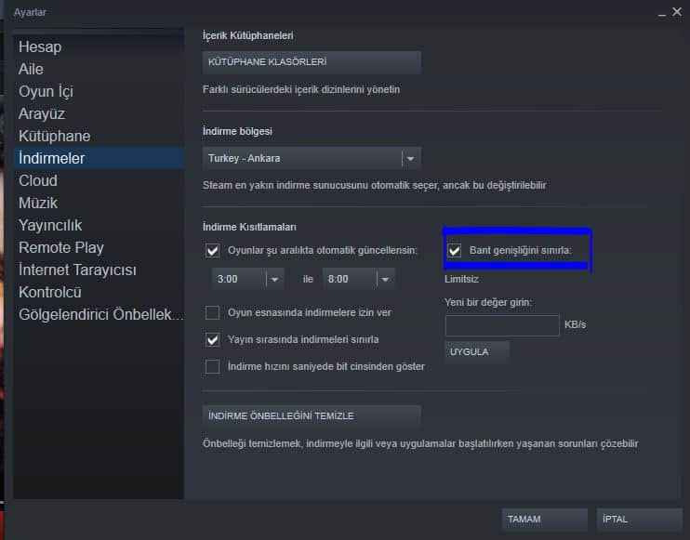Click the KB/s bandwidth value input field

(502, 326)
